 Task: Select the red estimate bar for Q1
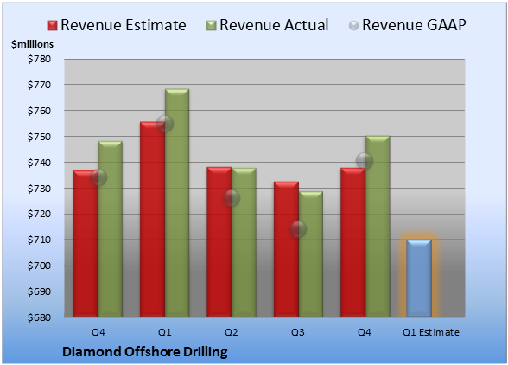point(152,219)
